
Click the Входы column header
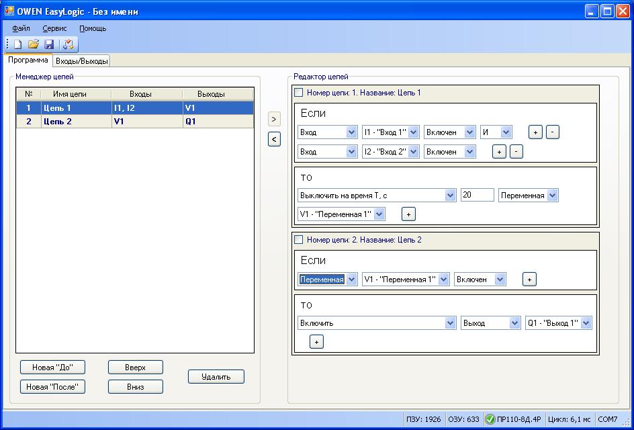pyautogui.click(x=147, y=94)
